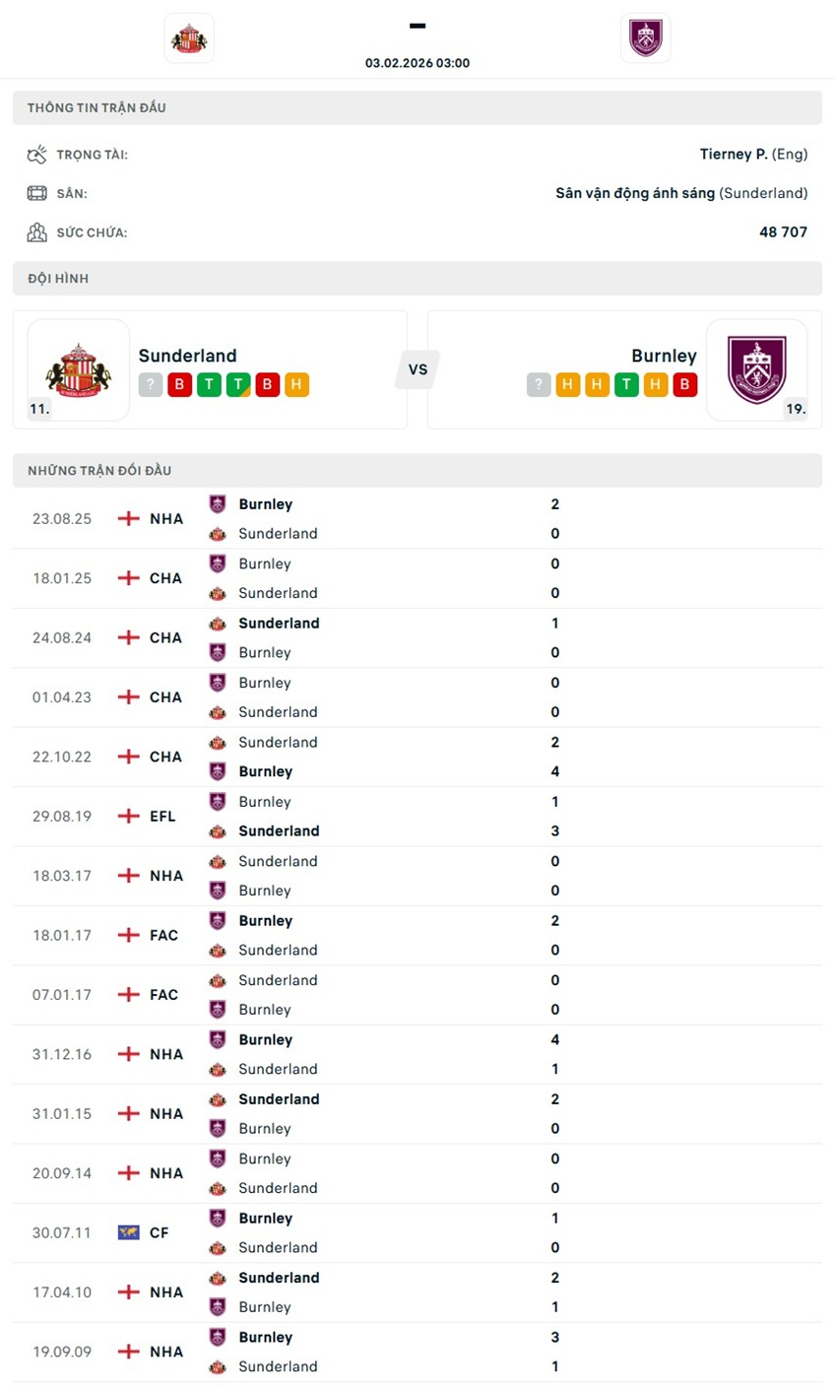Click Burnley's yellow H form badge
Viewport: 837px width, 1390px height.
point(567,384)
